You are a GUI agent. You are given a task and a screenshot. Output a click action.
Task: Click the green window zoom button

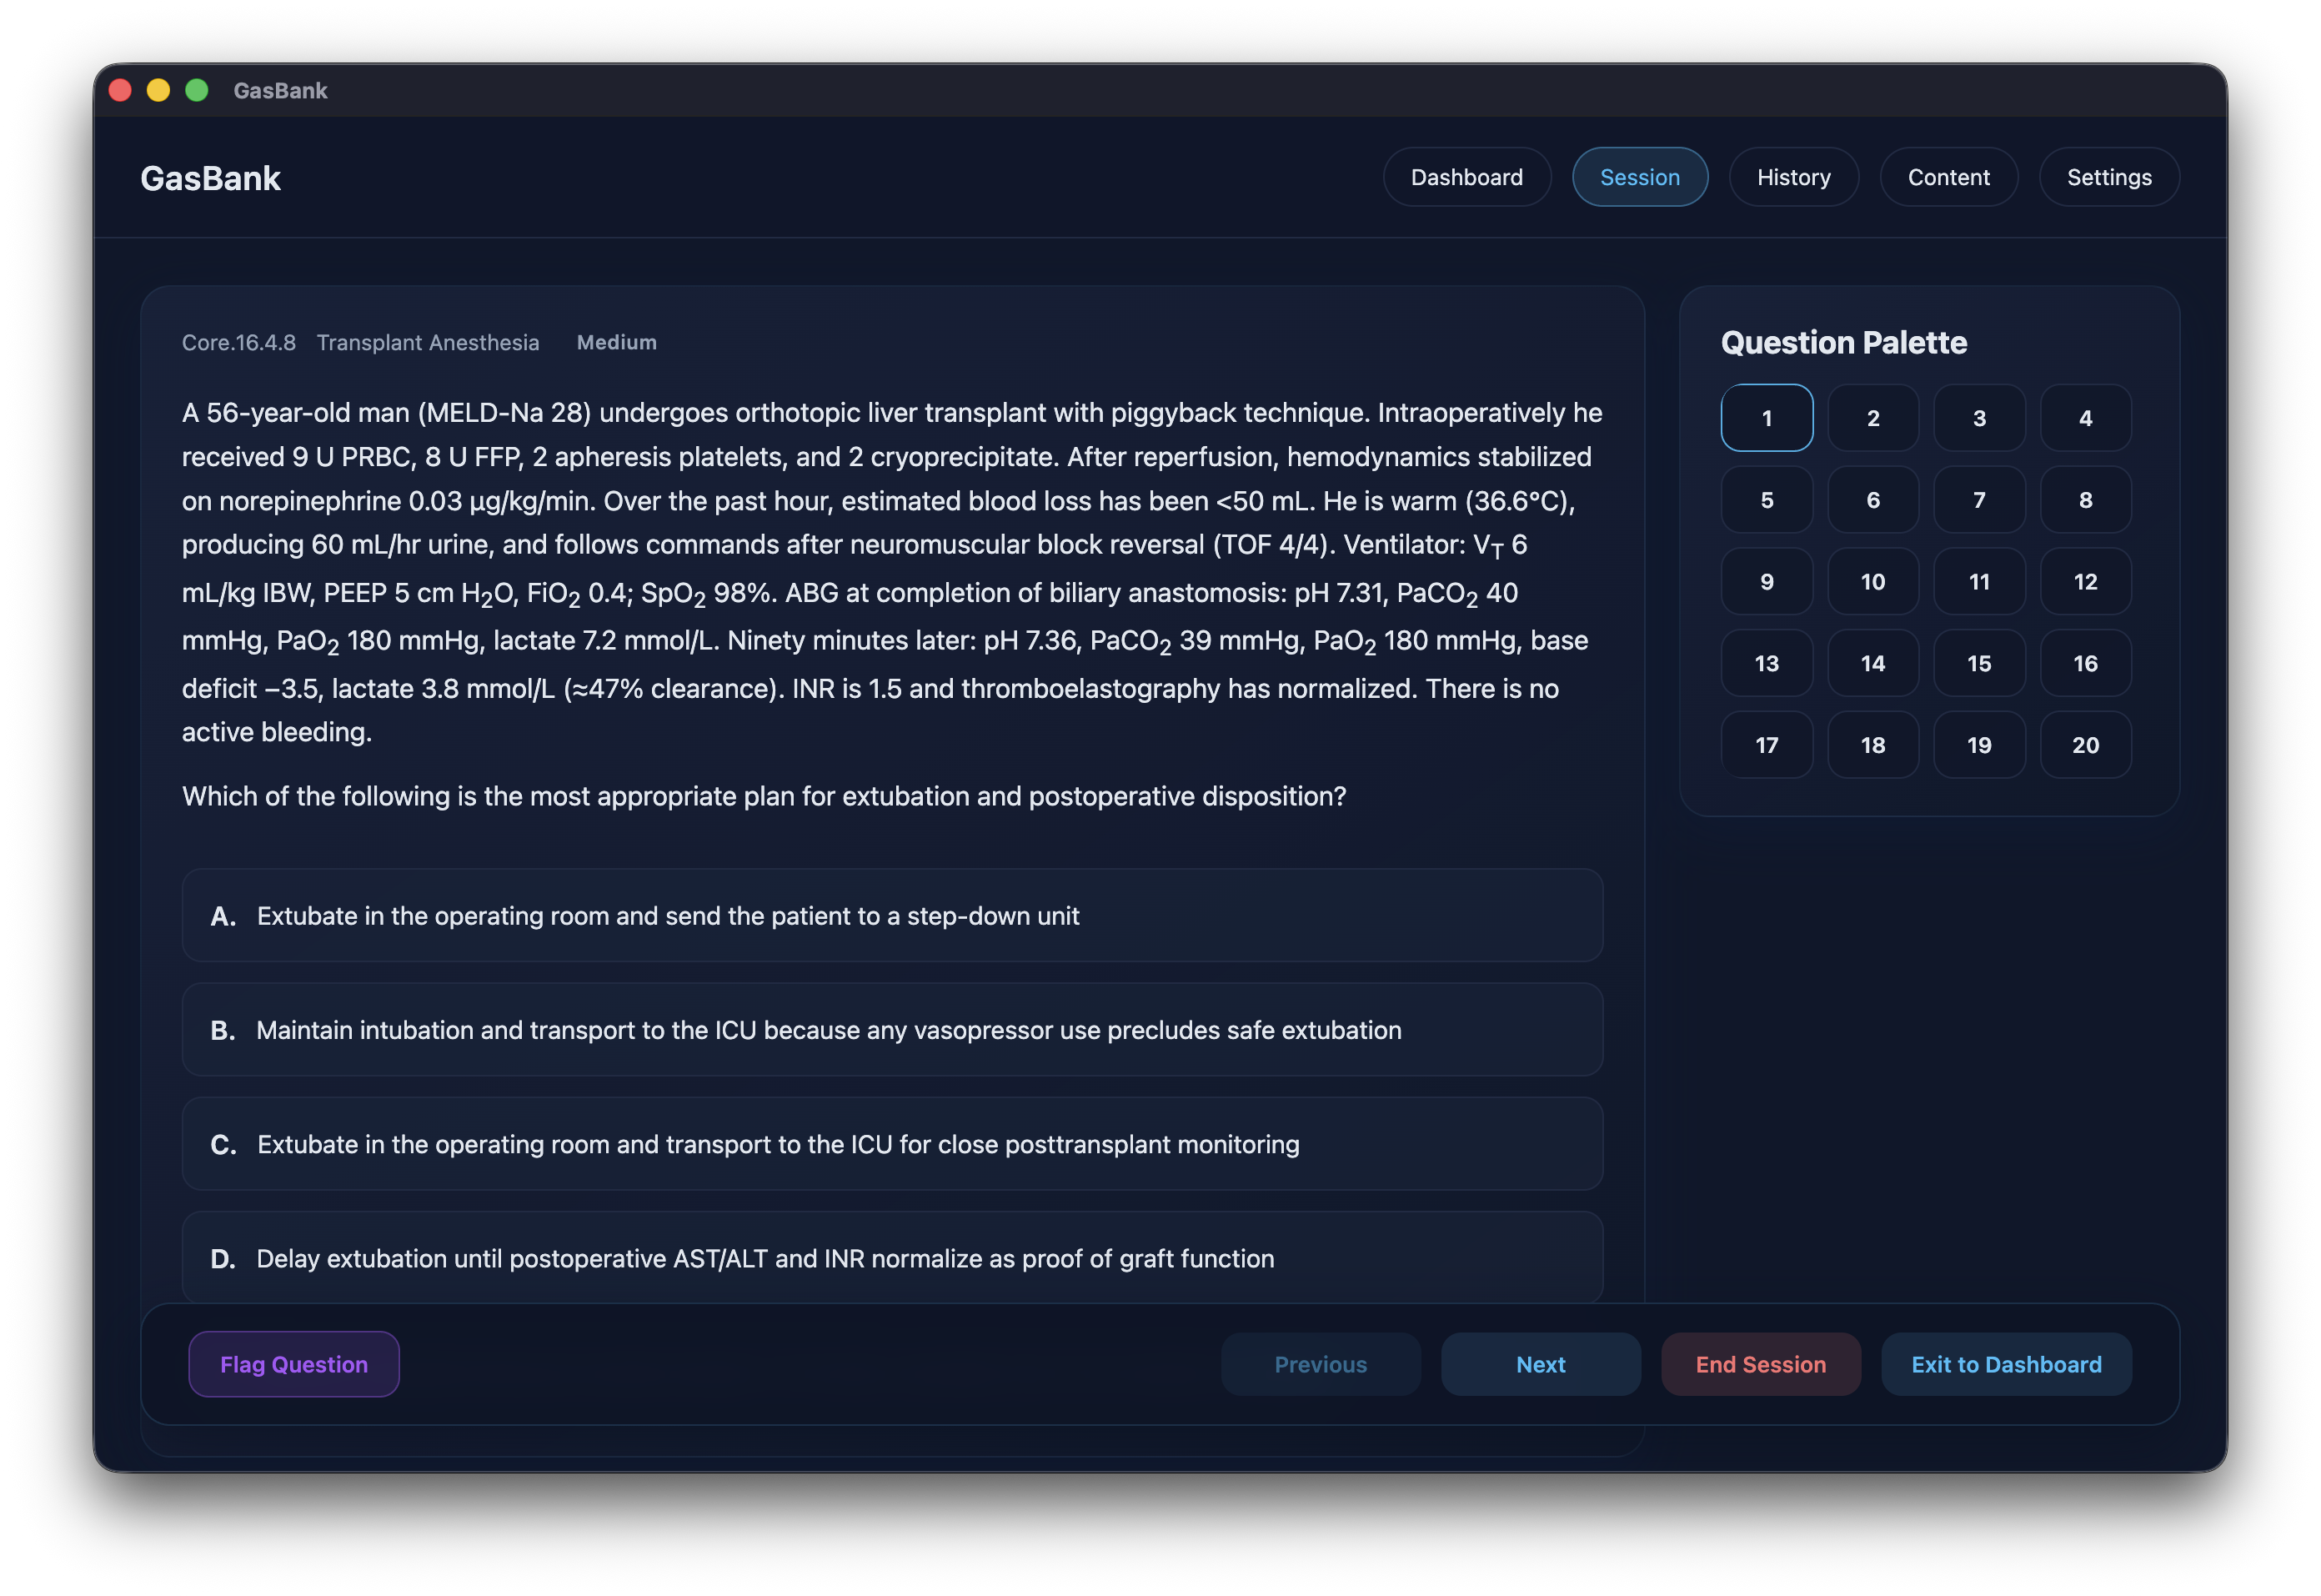click(197, 90)
